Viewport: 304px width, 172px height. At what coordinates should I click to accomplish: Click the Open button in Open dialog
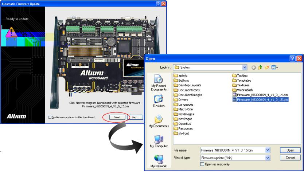tap(290, 150)
